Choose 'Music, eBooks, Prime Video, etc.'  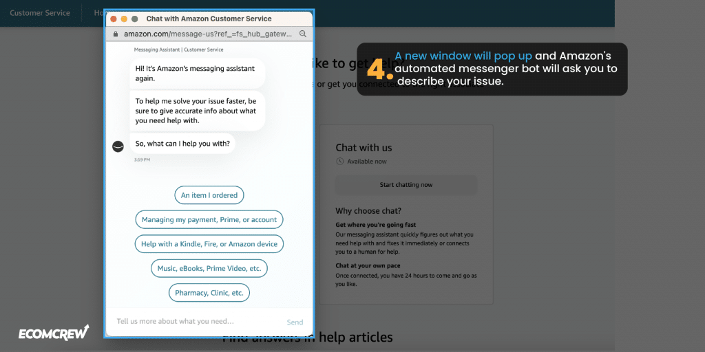pyautogui.click(x=209, y=269)
